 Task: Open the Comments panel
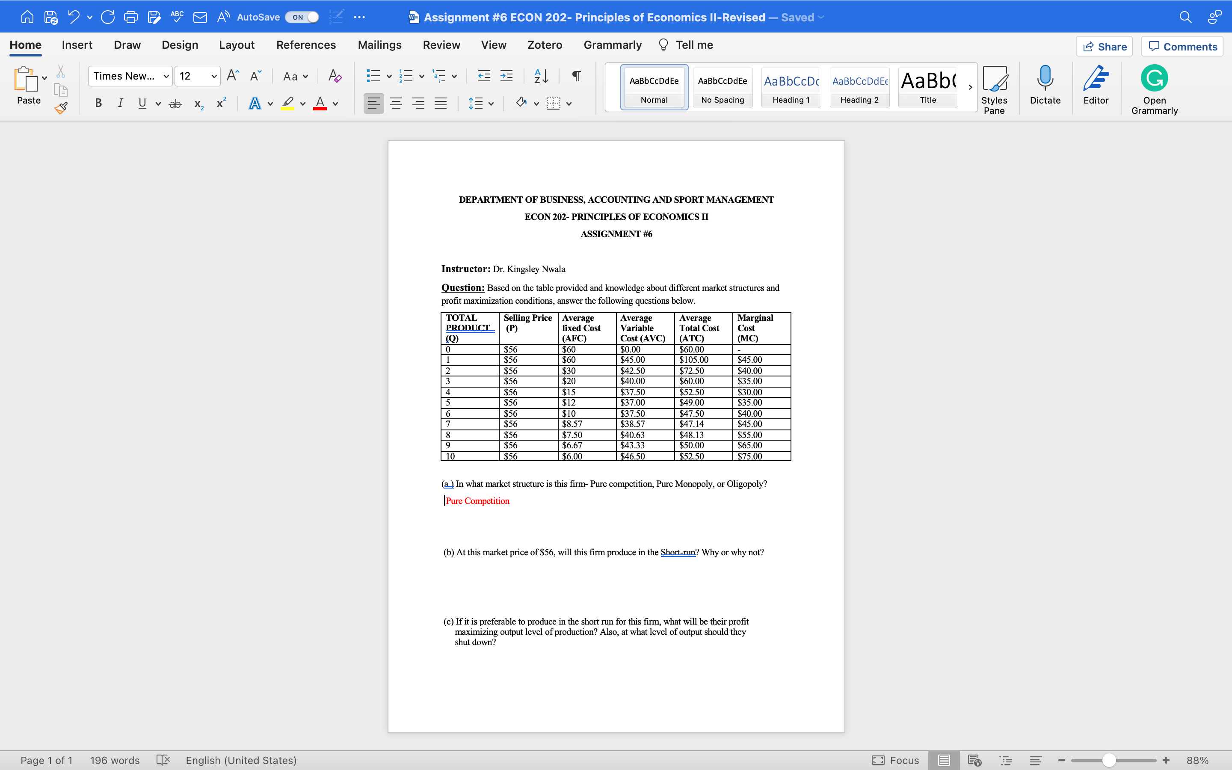click(1182, 46)
